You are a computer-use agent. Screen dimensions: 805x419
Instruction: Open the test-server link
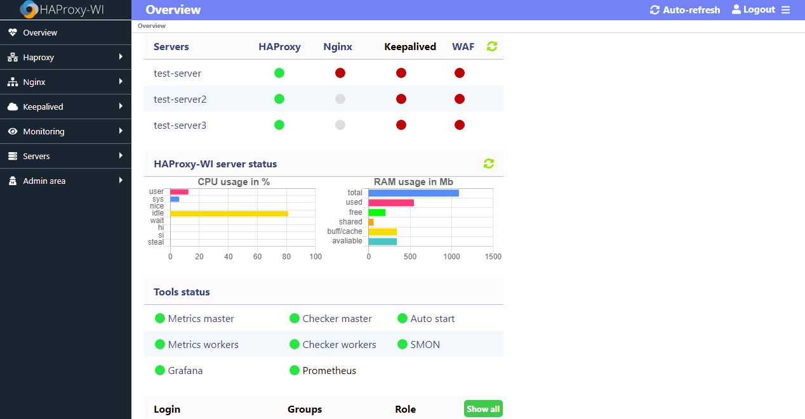coord(177,73)
